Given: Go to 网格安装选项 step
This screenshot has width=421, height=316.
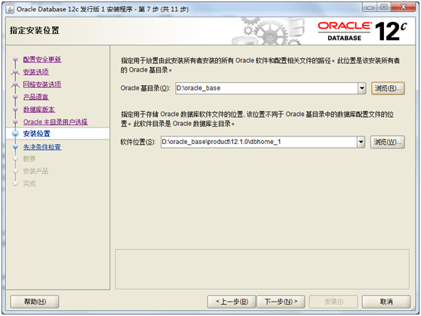Looking at the screenshot, I should (42, 84).
